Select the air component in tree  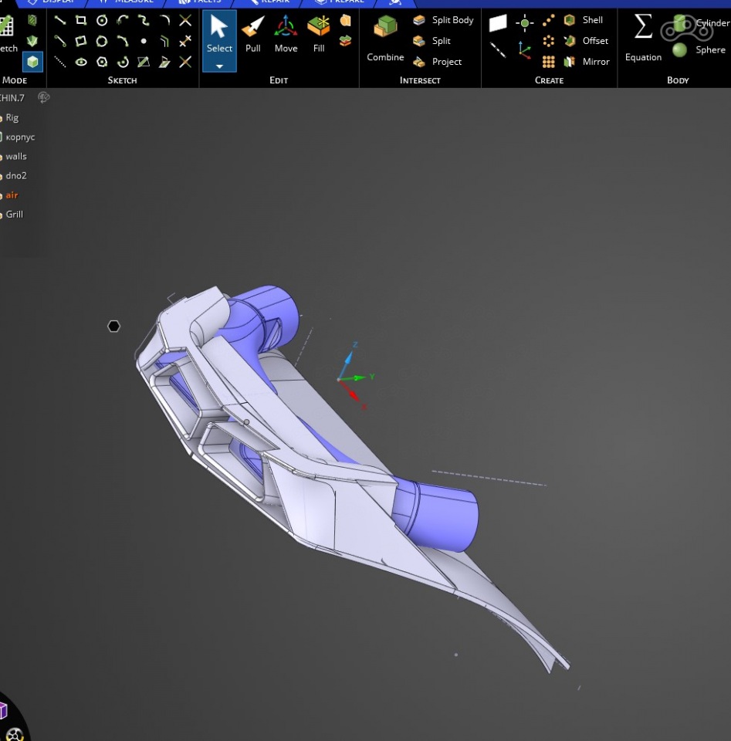coord(12,195)
